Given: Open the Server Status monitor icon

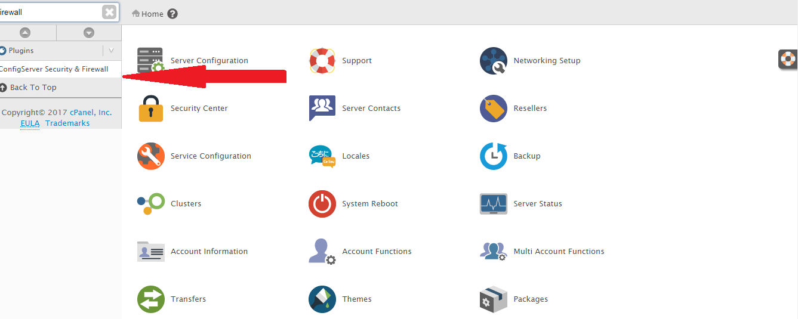Looking at the screenshot, I should pyautogui.click(x=494, y=204).
